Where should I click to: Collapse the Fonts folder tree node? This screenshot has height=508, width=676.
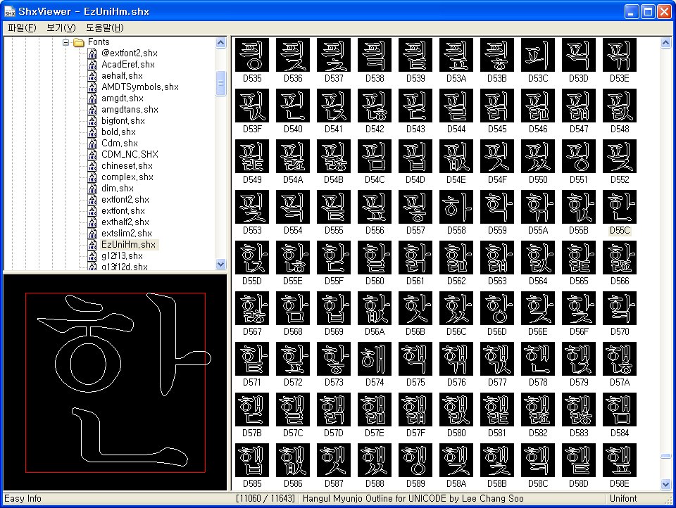point(65,42)
